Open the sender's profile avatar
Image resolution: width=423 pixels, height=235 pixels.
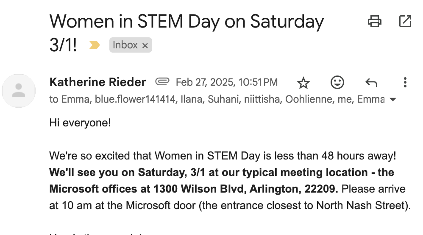point(19,90)
